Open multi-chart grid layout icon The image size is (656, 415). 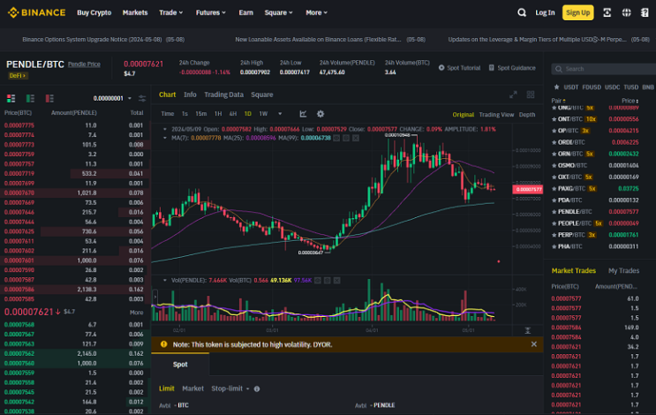point(531,94)
